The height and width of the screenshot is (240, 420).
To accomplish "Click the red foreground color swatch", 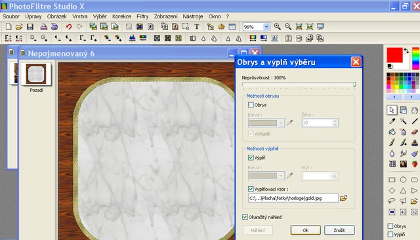I will click(394, 55).
